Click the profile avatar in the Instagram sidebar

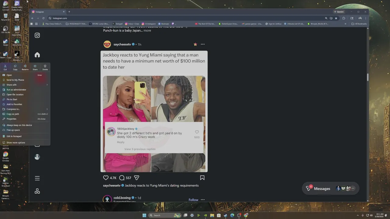tap(37, 157)
